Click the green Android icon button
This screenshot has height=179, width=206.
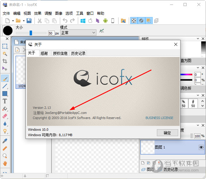(x=106, y=21)
